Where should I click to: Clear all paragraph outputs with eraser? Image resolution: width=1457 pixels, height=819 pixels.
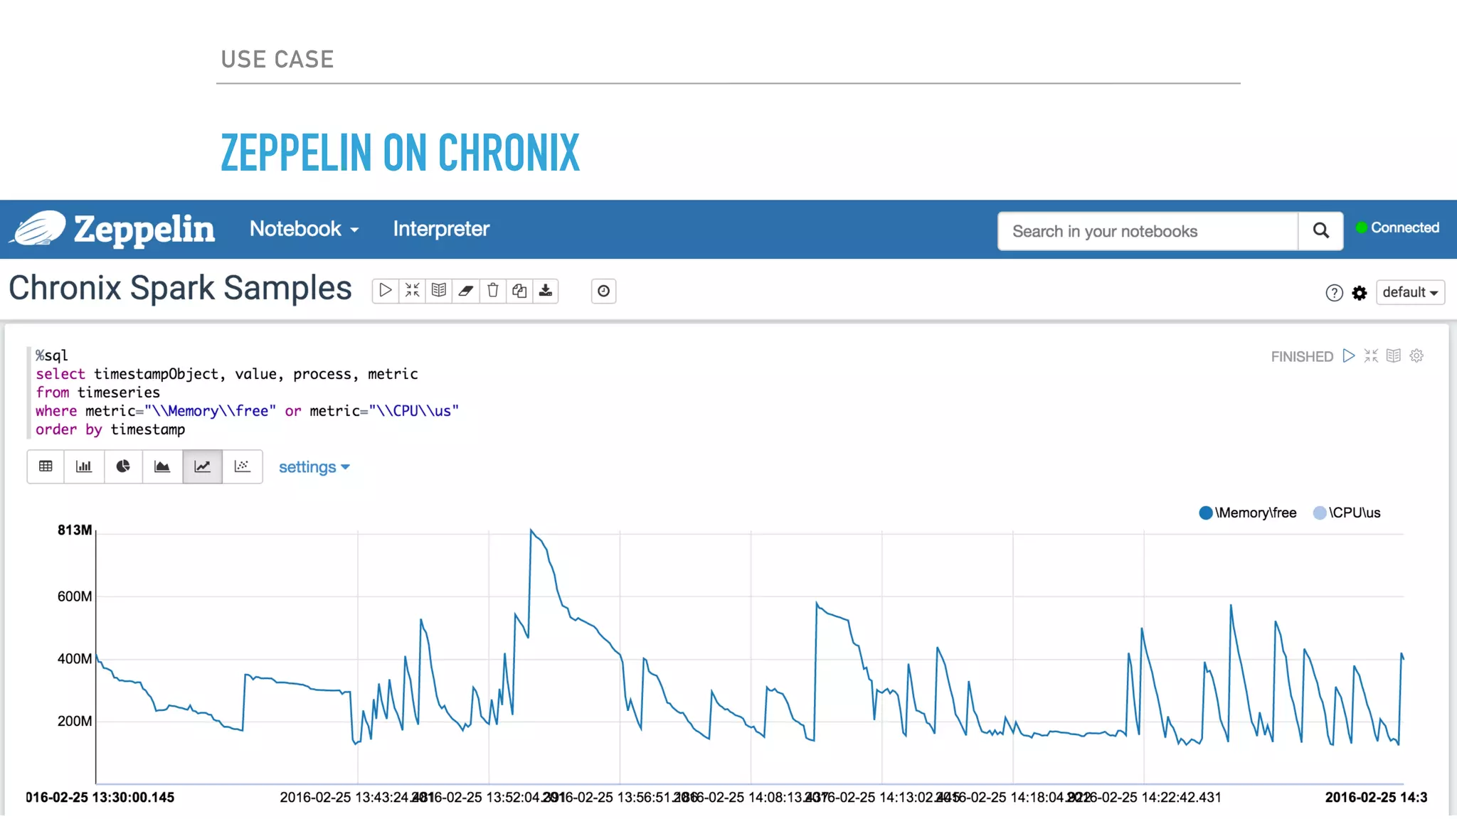[x=465, y=291]
